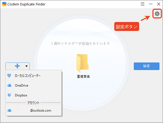
Task: Click the blue plus icon to add folder
Action: [x=17, y=66]
